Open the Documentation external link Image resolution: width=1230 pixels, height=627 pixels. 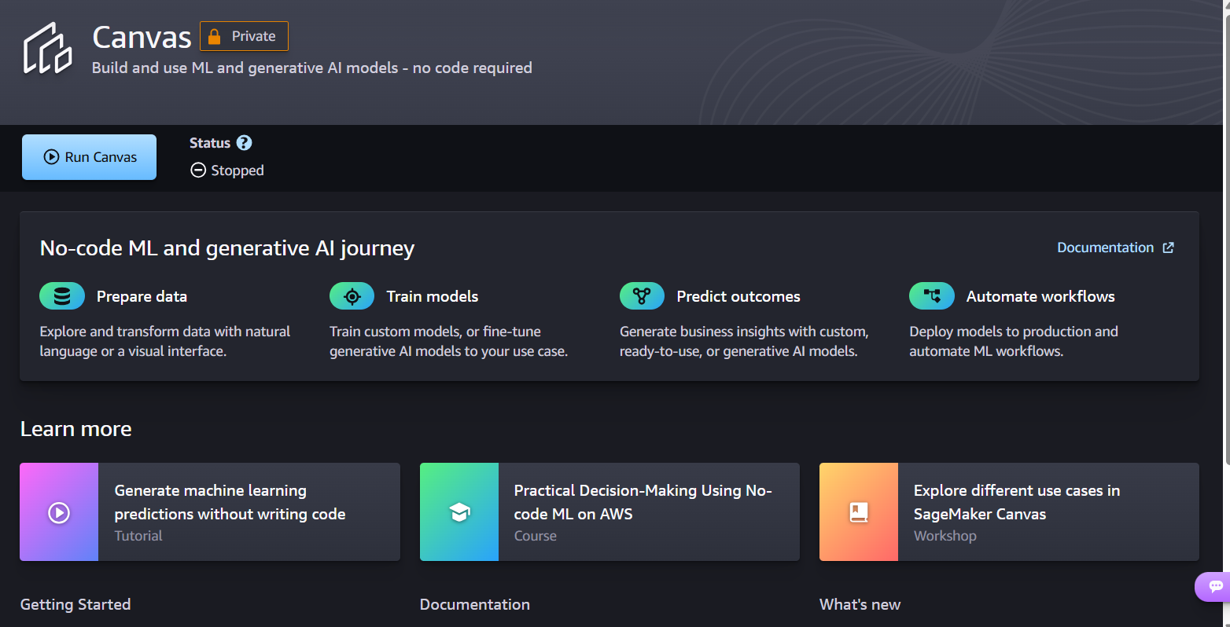pos(1115,247)
